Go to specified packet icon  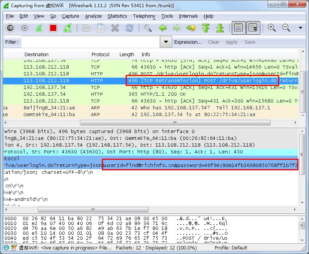point(191,28)
